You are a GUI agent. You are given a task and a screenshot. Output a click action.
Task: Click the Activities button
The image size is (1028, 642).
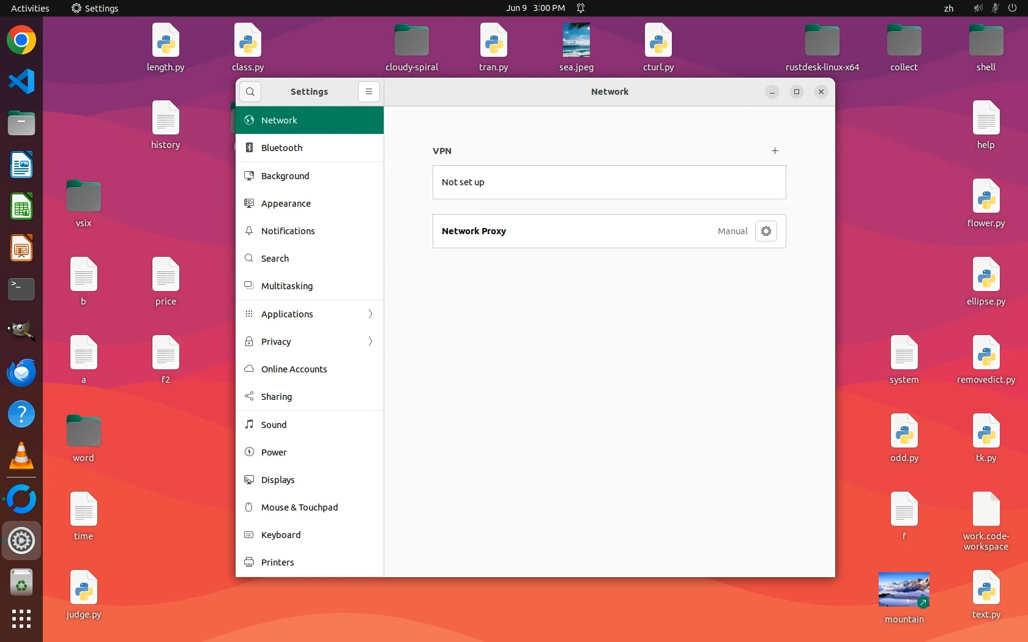(x=30, y=8)
